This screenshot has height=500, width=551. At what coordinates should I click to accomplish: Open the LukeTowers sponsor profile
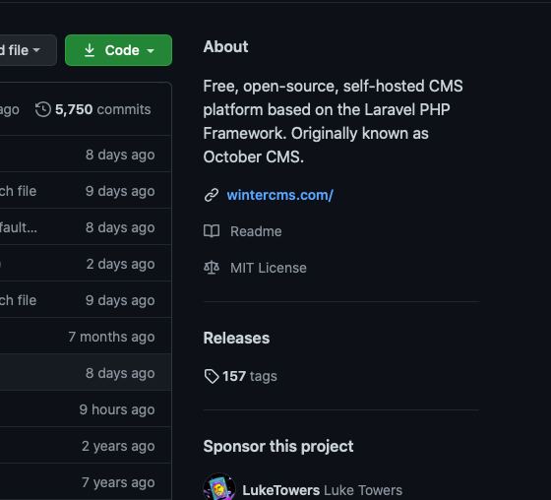click(280, 490)
